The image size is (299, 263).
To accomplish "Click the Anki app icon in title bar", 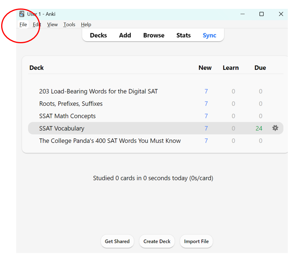I will pos(22,14).
